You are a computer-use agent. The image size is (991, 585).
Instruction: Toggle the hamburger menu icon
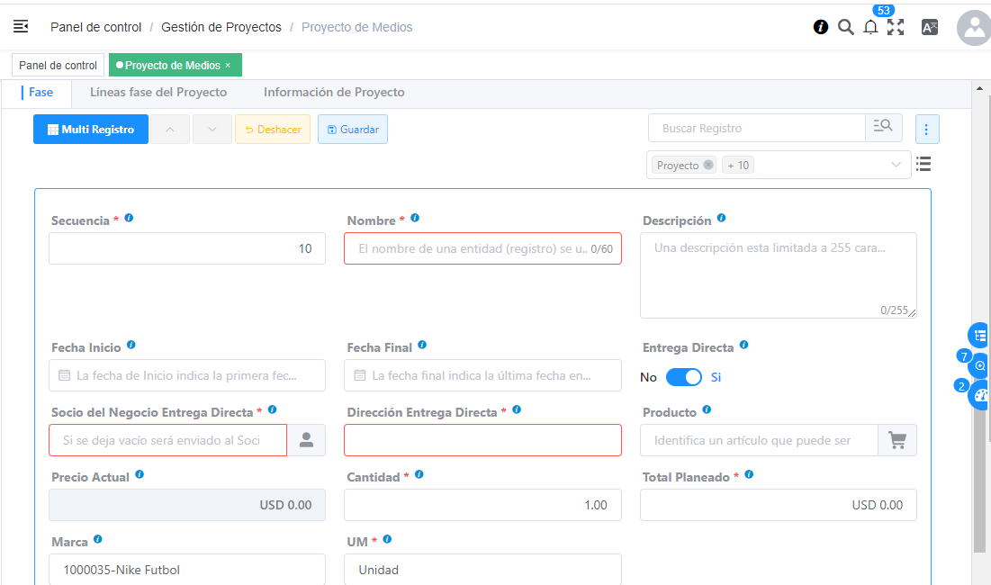pos(21,27)
